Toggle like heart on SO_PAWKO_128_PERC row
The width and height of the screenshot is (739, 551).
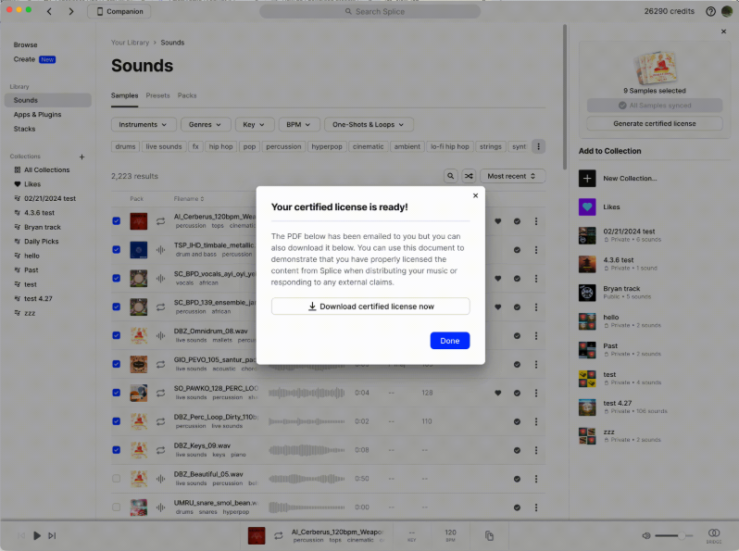tap(497, 393)
